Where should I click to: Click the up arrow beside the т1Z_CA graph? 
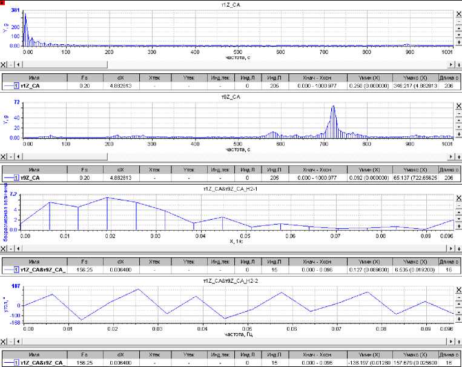(459, 28)
